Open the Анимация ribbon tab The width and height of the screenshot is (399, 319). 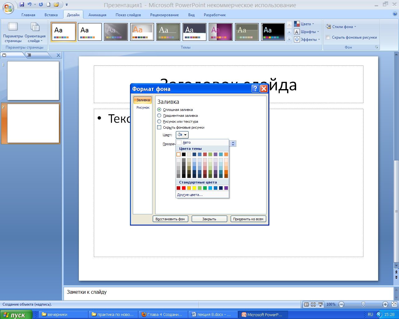97,15
